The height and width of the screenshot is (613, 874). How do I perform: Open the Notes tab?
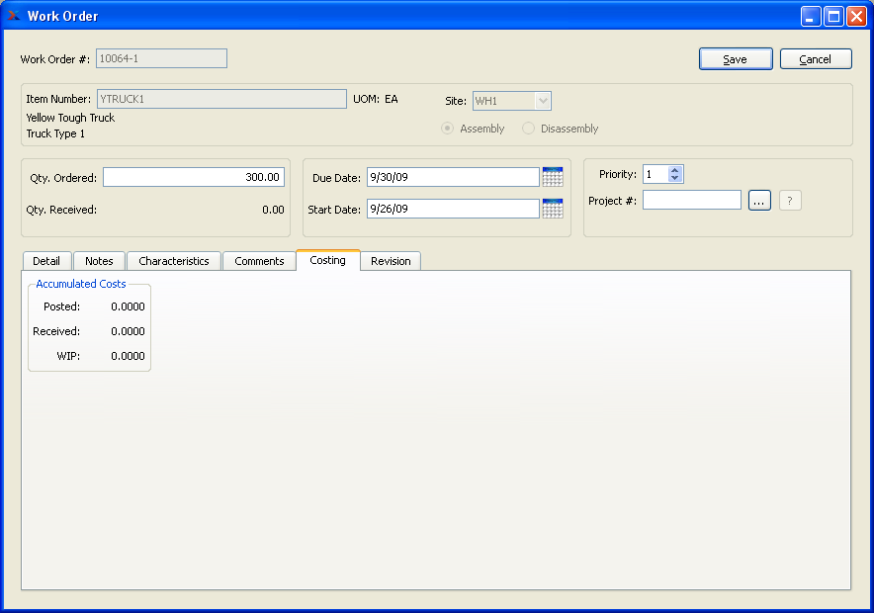99,261
